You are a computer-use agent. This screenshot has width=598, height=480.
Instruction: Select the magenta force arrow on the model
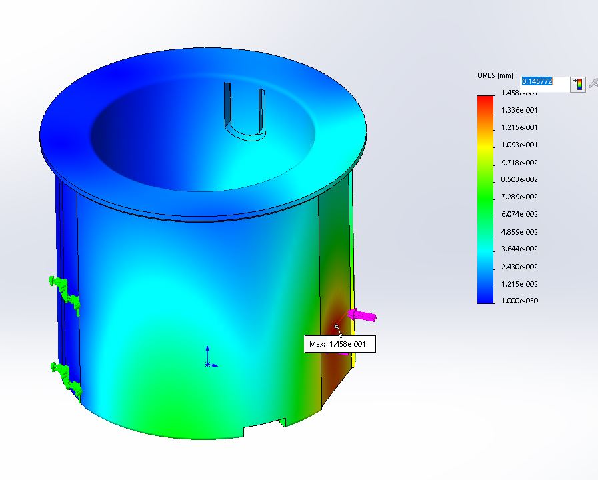coord(363,315)
